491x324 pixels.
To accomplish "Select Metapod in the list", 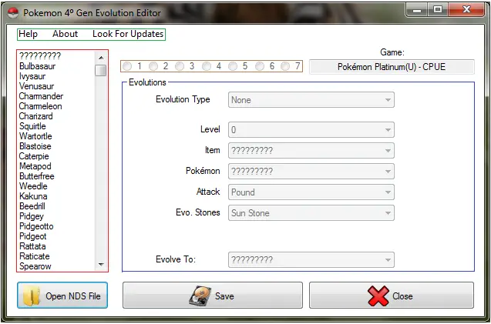I will pos(35,166).
